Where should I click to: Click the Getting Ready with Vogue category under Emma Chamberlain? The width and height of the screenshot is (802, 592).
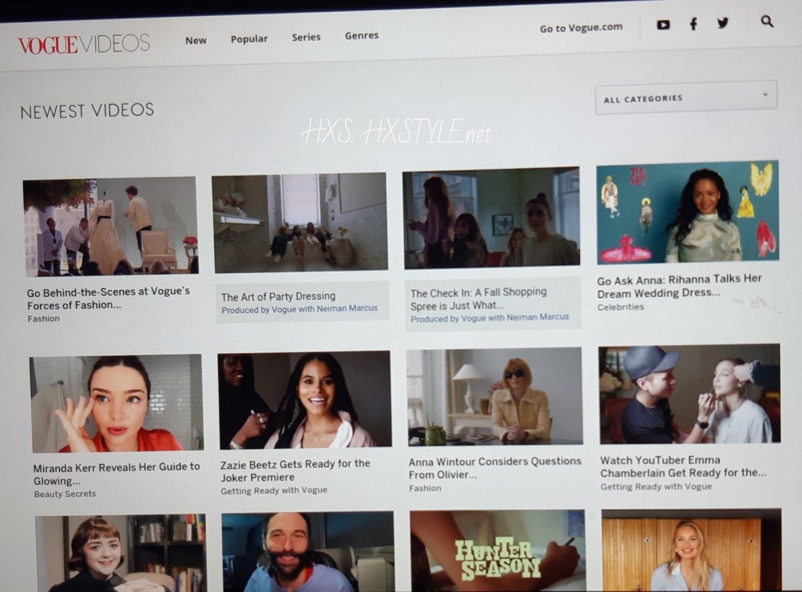(x=656, y=487)
